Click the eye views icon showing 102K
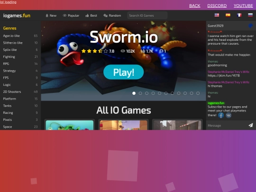The width and height of the screenshot is (256, 192). click(x=123, y=51)
